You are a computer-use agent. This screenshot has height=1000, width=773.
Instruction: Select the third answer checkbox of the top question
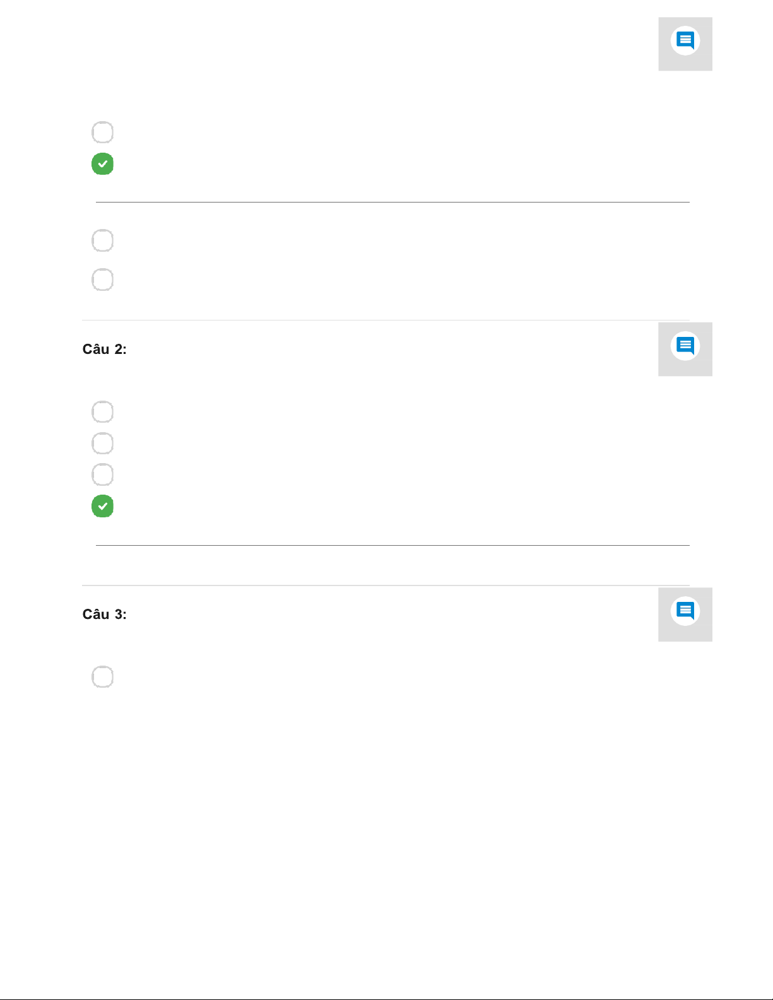(102, 240)
